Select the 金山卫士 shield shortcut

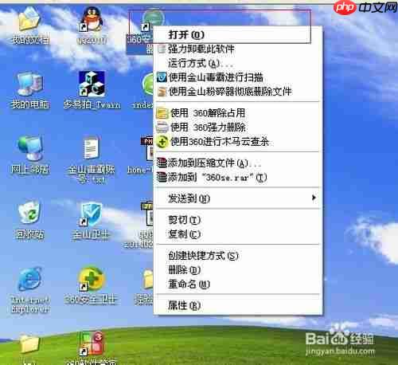click(x=91, y=214)
